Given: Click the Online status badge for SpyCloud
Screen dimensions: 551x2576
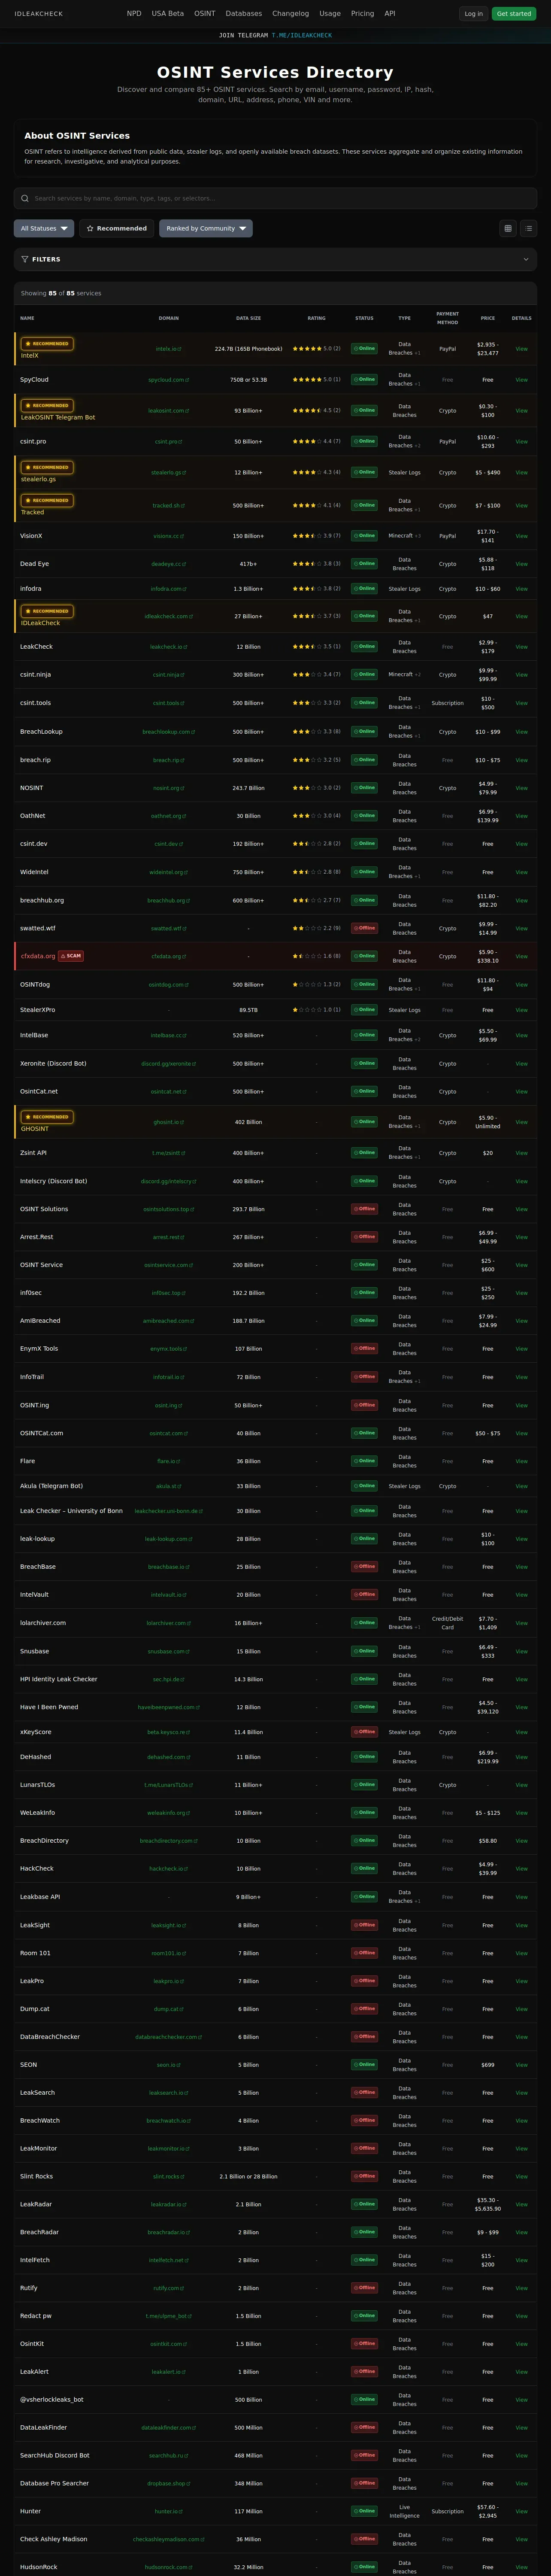Looking at the screenshot, I should pyautogui.click(x=364, y=380).
